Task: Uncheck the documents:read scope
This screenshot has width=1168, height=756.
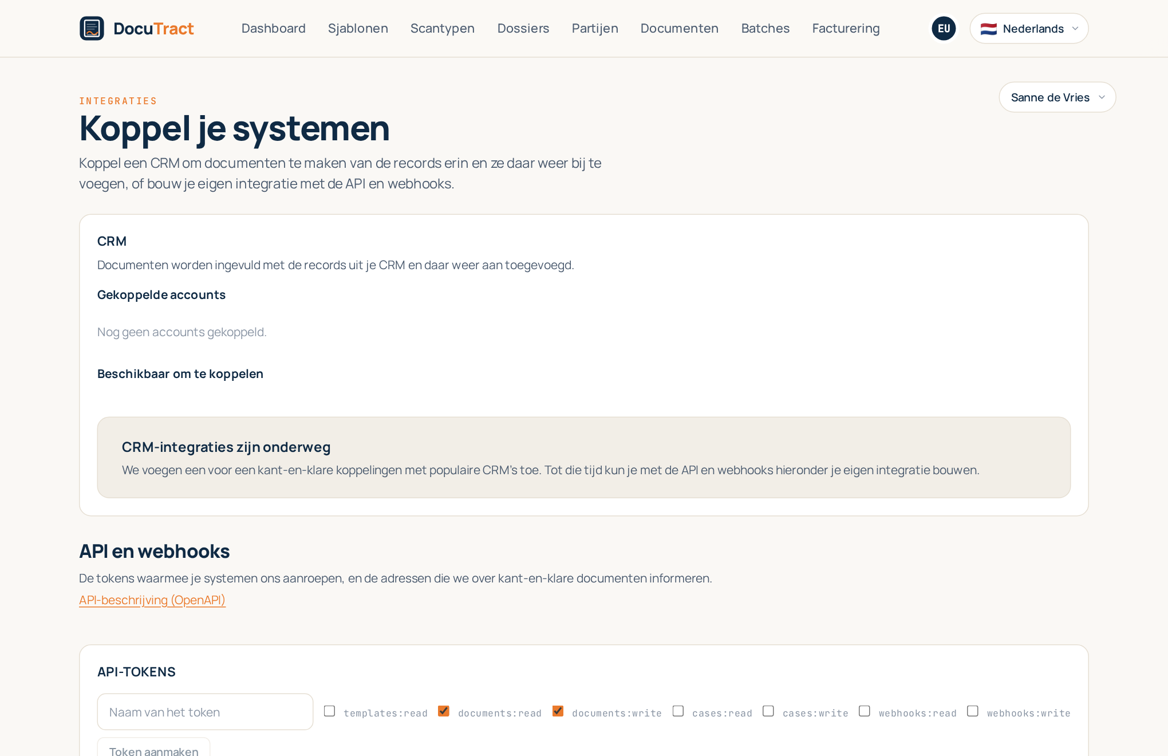Action: pos(444,711)
